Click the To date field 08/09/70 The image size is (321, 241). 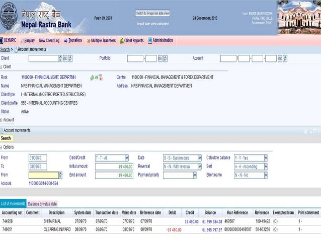(x=38, y=167)
